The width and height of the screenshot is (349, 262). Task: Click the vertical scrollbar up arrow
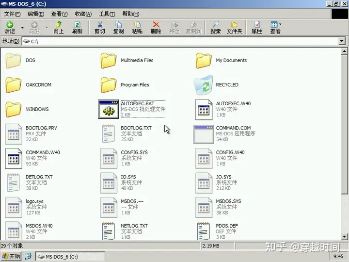coord(344,51)
